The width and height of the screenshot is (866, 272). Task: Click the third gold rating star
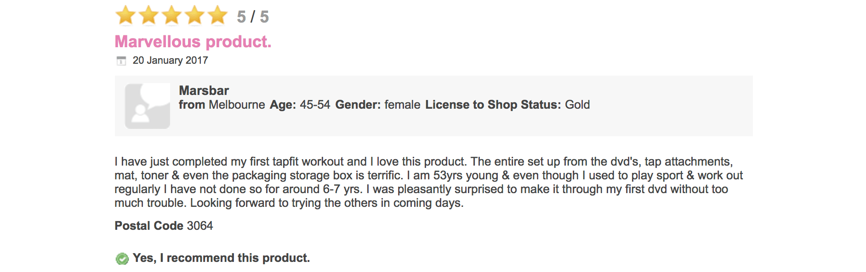click(171, 15)
